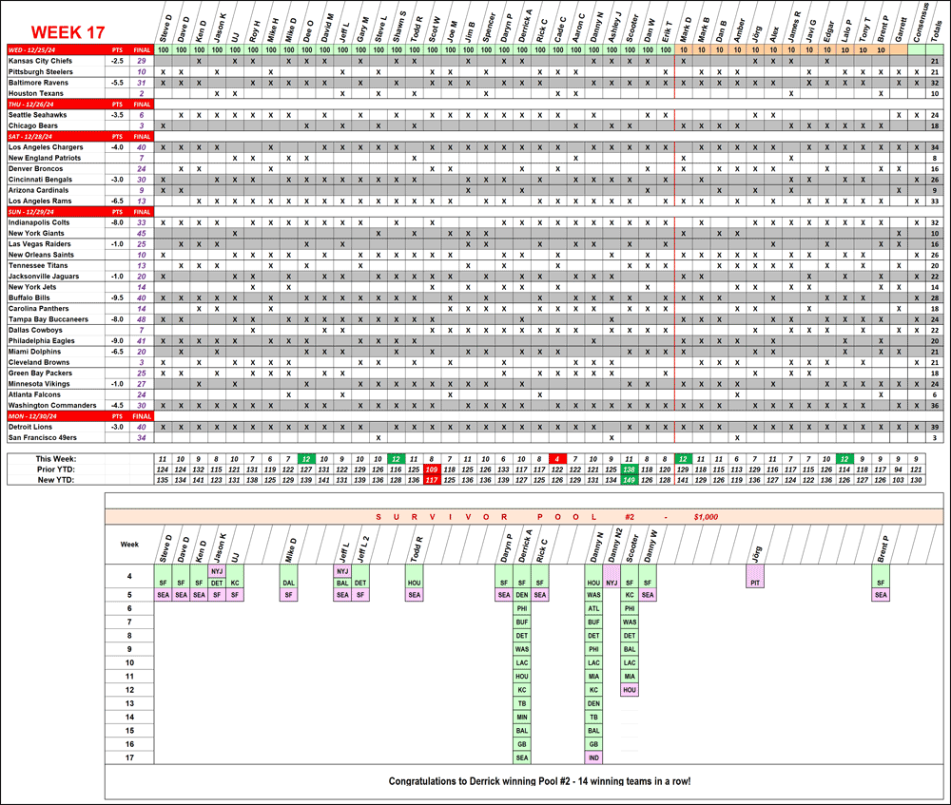Click the week 13 row label in Survivor Pool
The height and width of the screenshot is (805, 951).
pos(129,703)
